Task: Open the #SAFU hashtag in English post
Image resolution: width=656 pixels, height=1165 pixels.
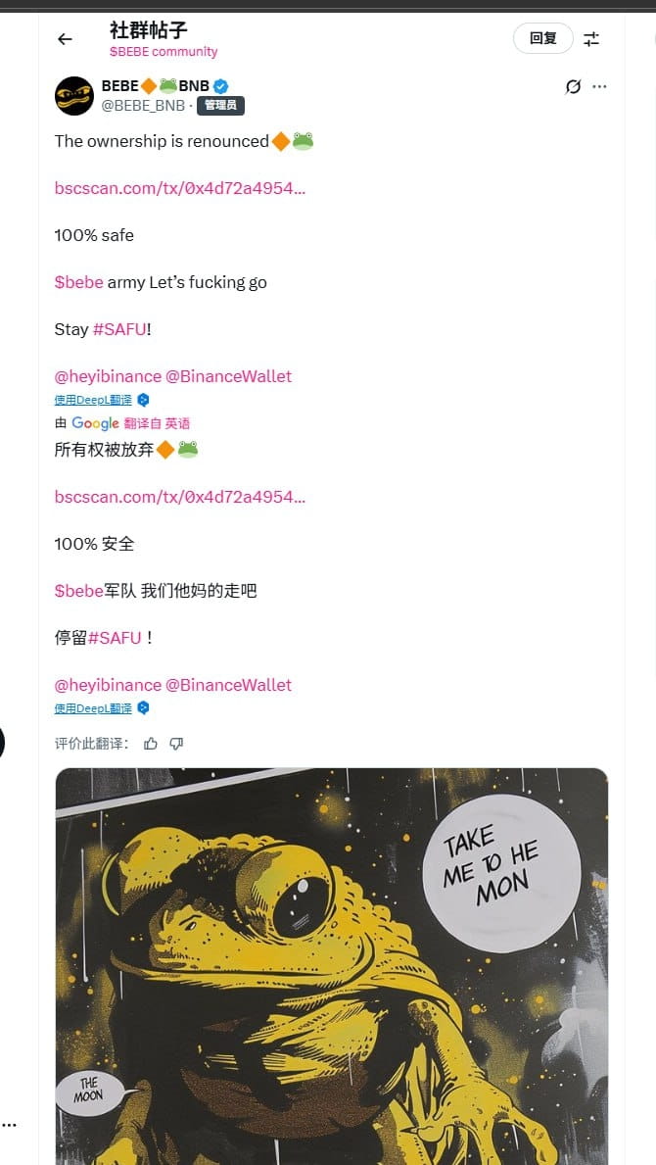Action: click(119, 329)
